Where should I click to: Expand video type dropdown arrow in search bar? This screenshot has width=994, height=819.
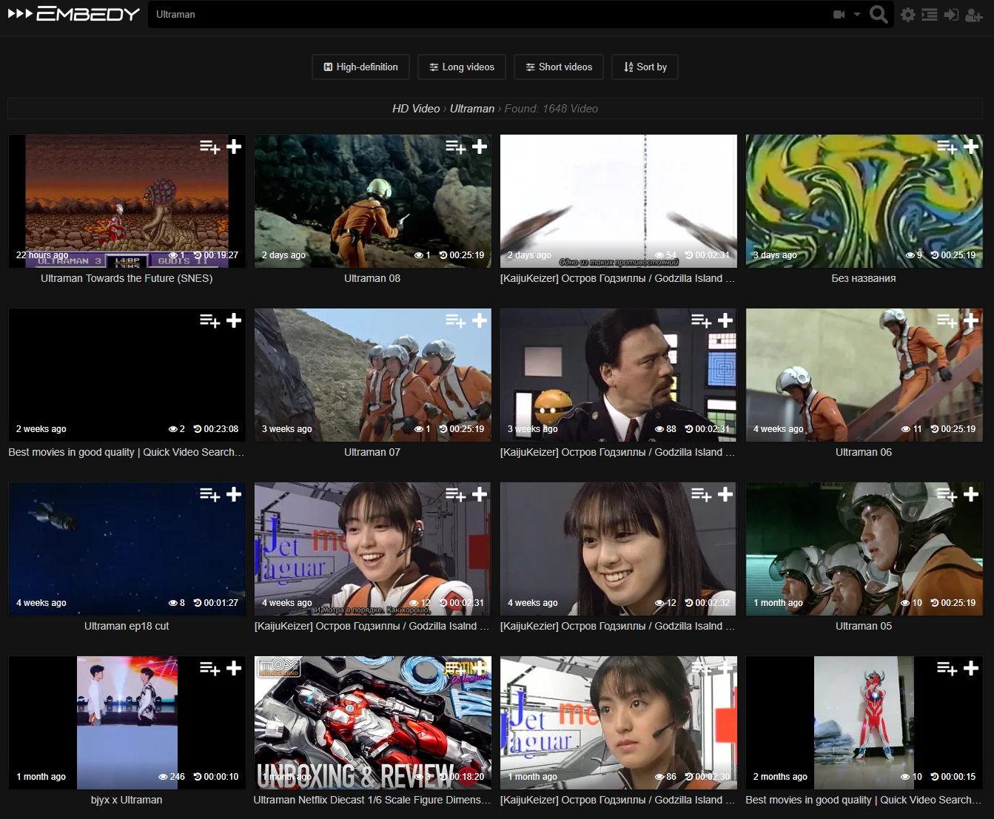pyautogui.click(x=857, y=14)
